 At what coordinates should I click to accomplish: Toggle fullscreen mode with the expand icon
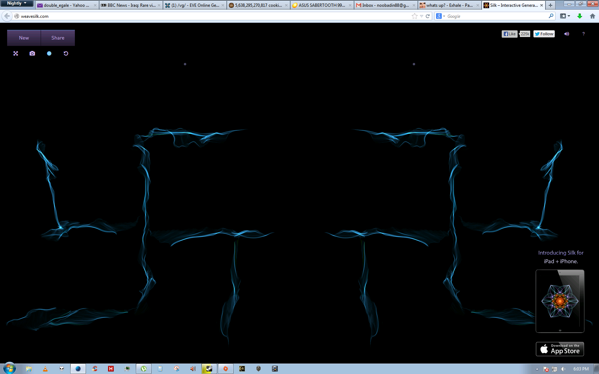click(x=16, y=53)
